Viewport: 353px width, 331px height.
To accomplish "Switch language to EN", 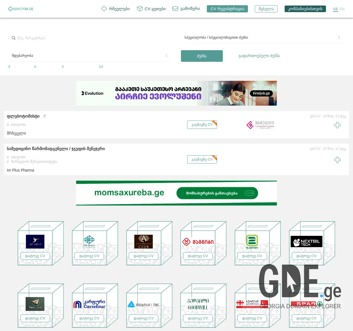I will (342, 9).
